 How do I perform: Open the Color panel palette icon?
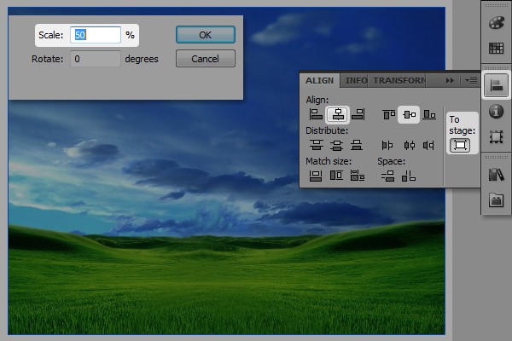coord(497,23)
